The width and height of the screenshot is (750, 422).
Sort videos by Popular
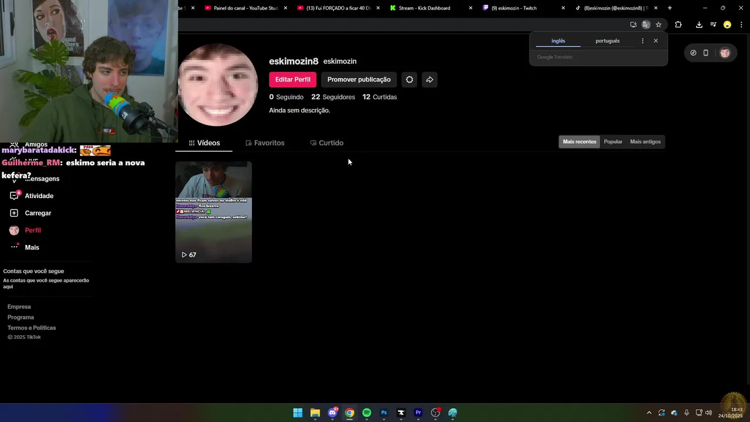(613, 142)
